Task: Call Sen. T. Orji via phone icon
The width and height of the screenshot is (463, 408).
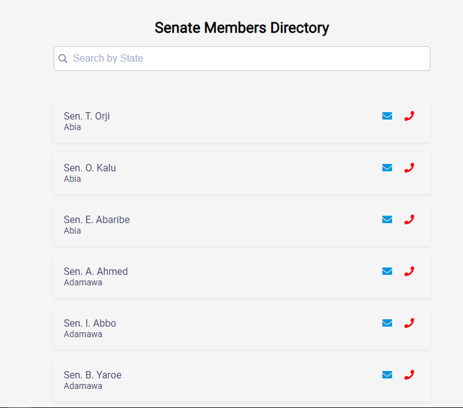Action: [x=409, y=116]
